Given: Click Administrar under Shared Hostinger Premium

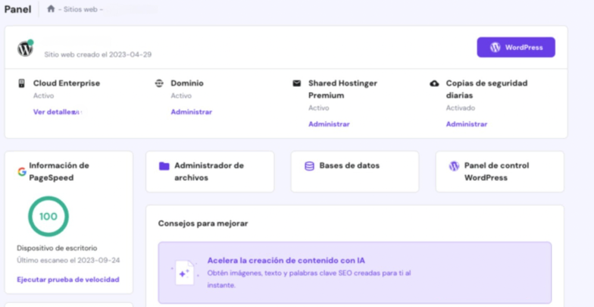Looking at the screenshot, I should 329,124.
